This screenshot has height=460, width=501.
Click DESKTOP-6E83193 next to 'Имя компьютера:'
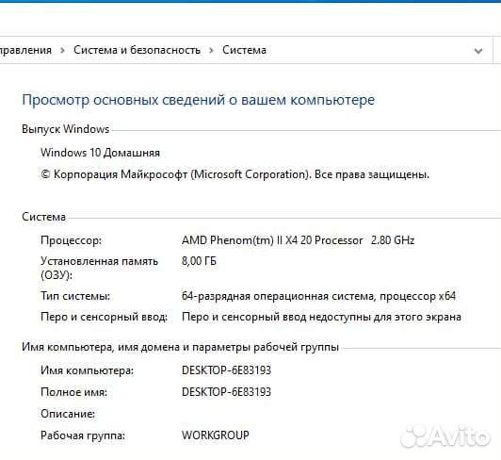pos(226,370)
